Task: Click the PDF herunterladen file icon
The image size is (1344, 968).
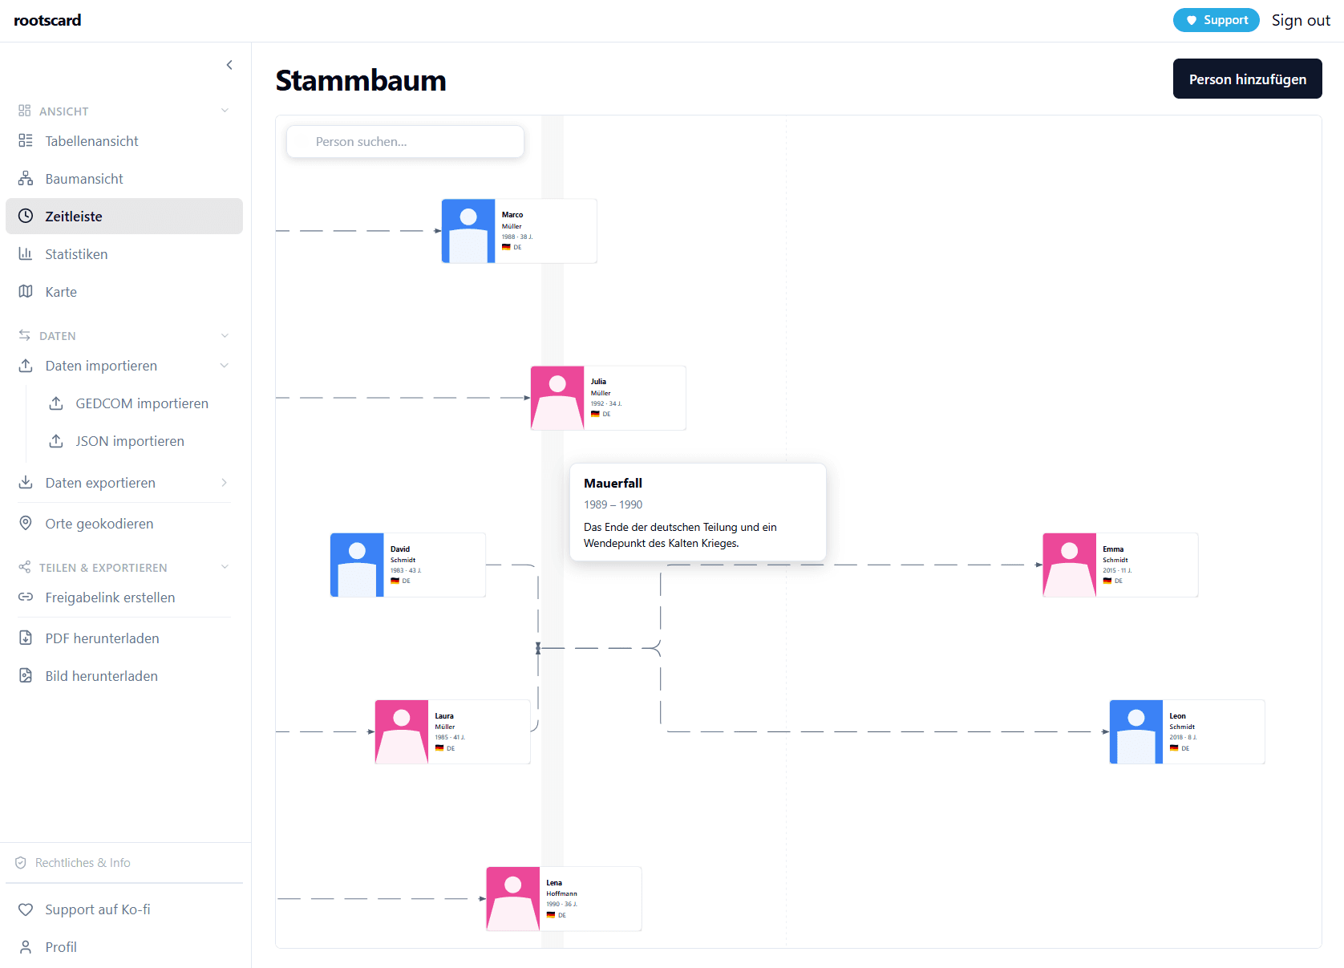Action: (26, 638)
